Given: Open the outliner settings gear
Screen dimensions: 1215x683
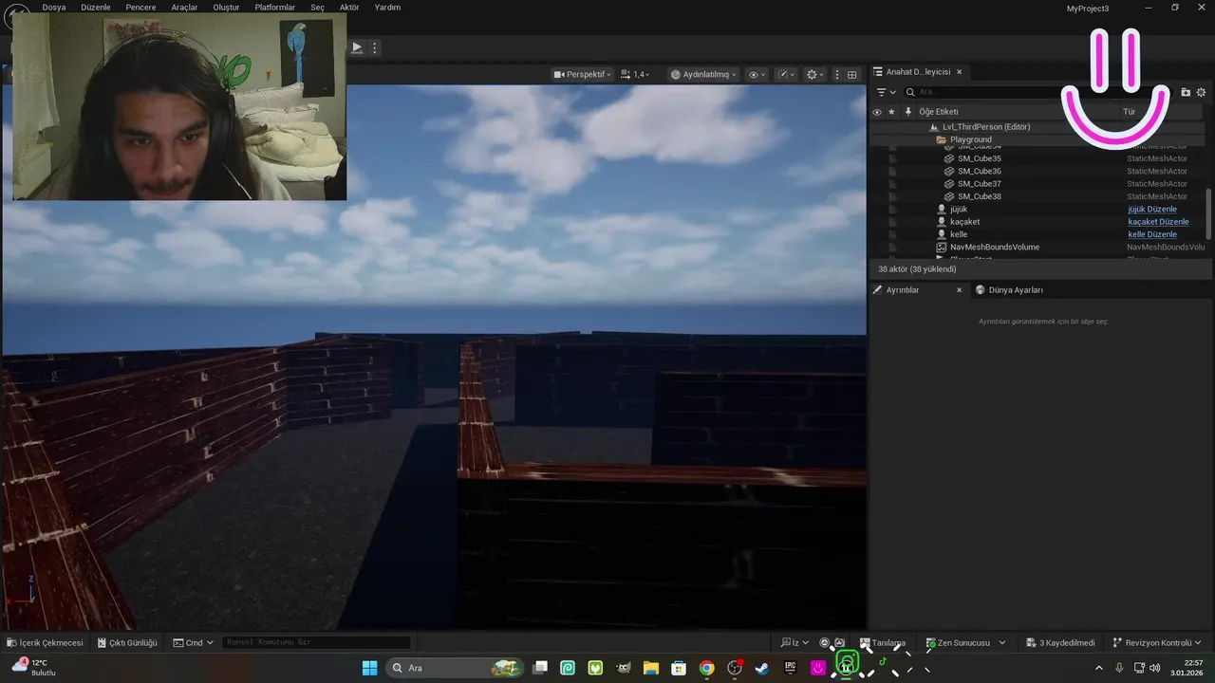Looking at the screenshot, I should pos(1201,92).
